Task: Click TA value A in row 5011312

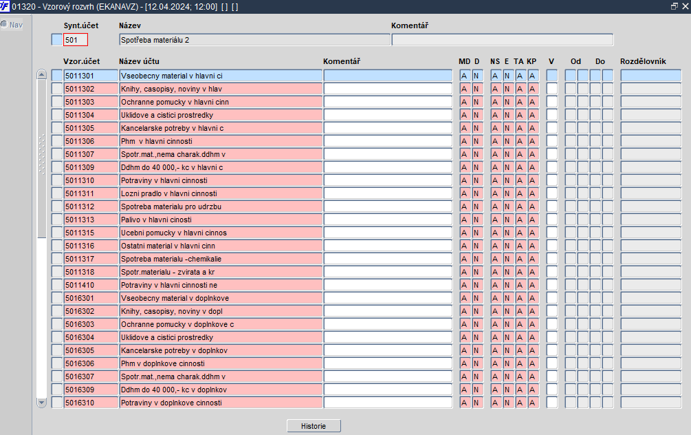Action: point(520,206)
